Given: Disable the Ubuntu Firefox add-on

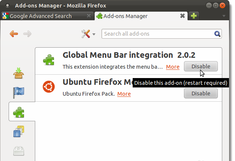Looking at the screenshot, I should (x=201, y=93).
